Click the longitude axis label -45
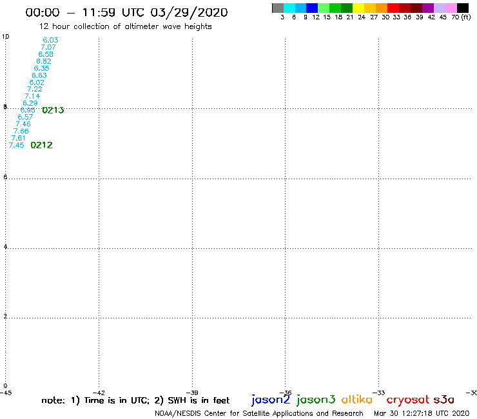This screenshot has height=419, width=477. click(x=6, y=393)
